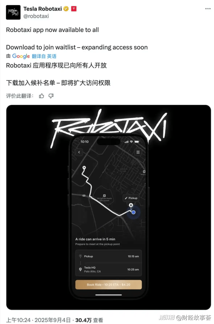Rate translation with thumbs down

(x=51, y=96)
